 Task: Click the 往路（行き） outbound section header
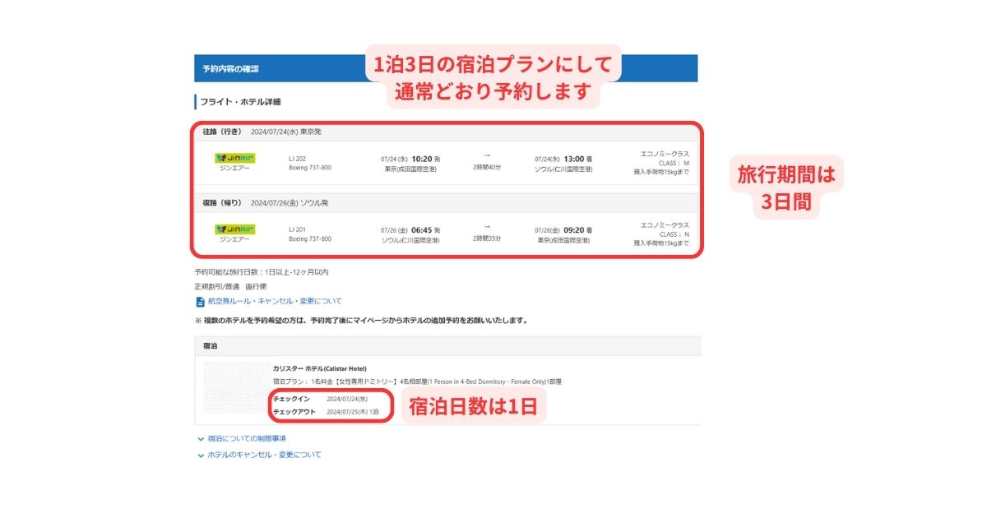(222, 132)
